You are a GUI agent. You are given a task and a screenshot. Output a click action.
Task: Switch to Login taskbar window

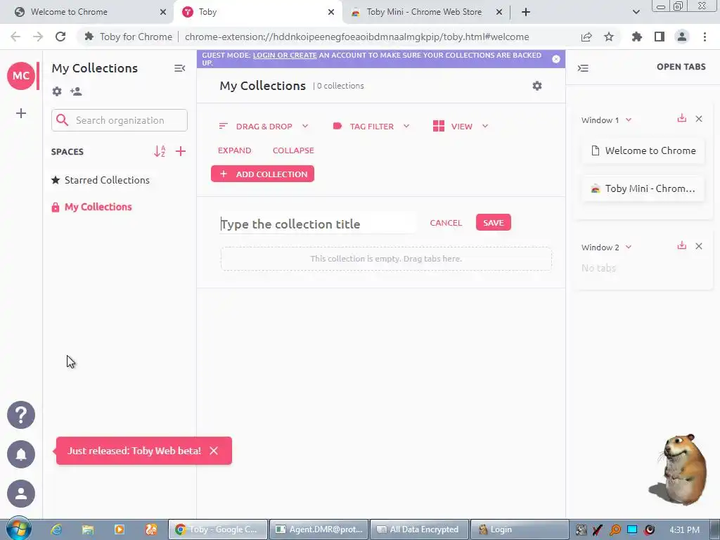pos(520,529)
